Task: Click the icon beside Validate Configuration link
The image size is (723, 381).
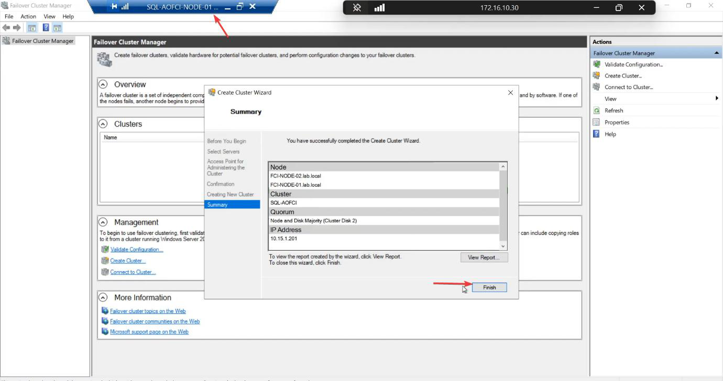Action: tap(105, 249)
